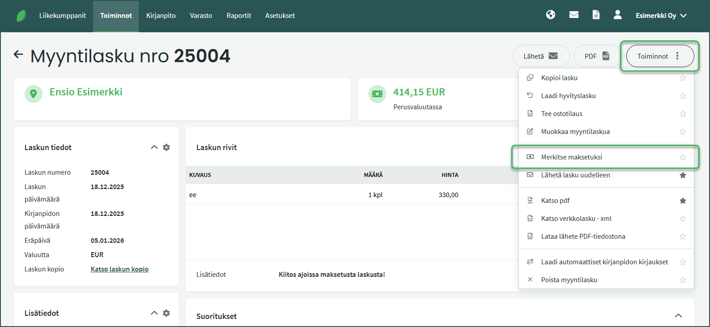Collapse the Suoritukset section
710x327 pixels.
pyautogui.click(x=678, y=316)
